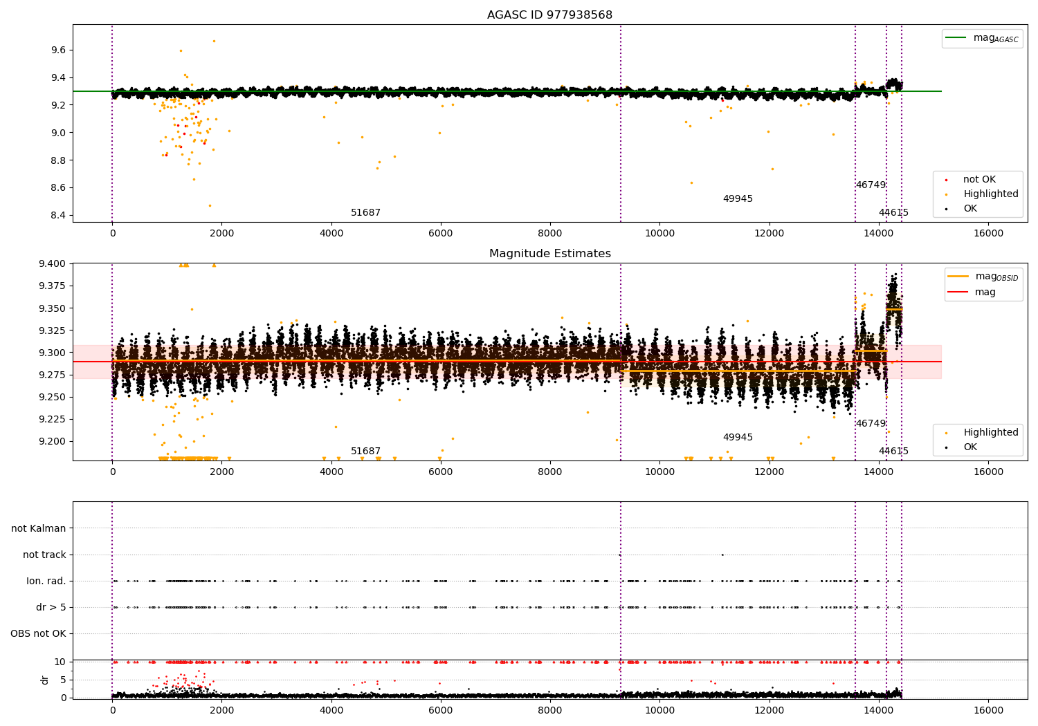Image resolution: width=1038 pixels, height=726 pixels.
Task: Click the black 'OK' top legend marker
Action: 946,209
